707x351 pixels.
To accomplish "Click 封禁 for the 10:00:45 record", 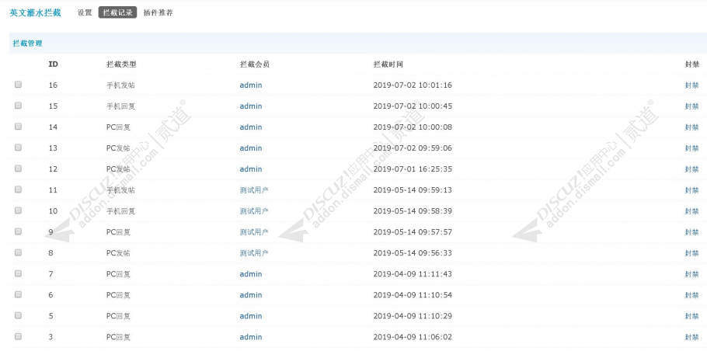I will tap(691, 106).
